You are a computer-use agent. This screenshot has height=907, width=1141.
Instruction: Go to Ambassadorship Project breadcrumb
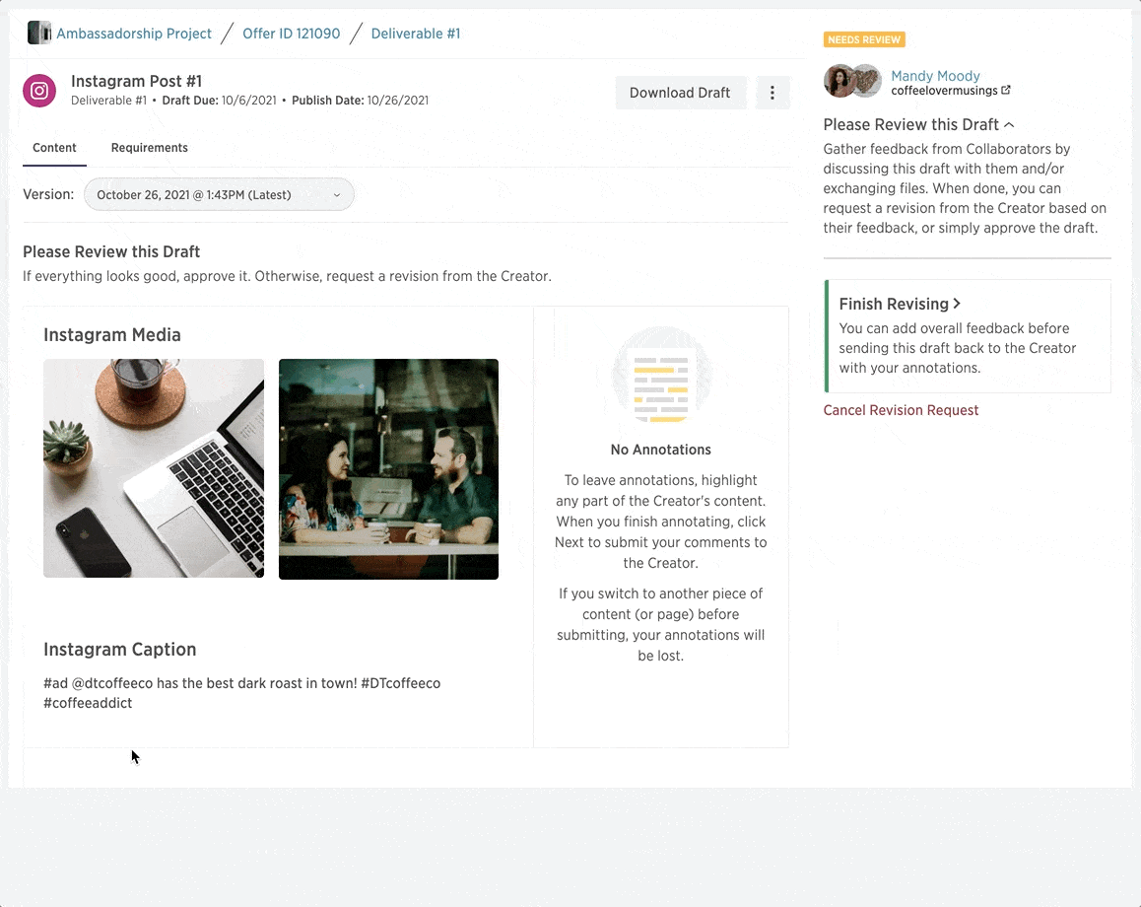tap(134, 34)
